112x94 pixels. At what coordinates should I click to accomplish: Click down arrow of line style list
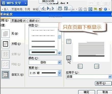pyautogui.click(x=59, y=53)
